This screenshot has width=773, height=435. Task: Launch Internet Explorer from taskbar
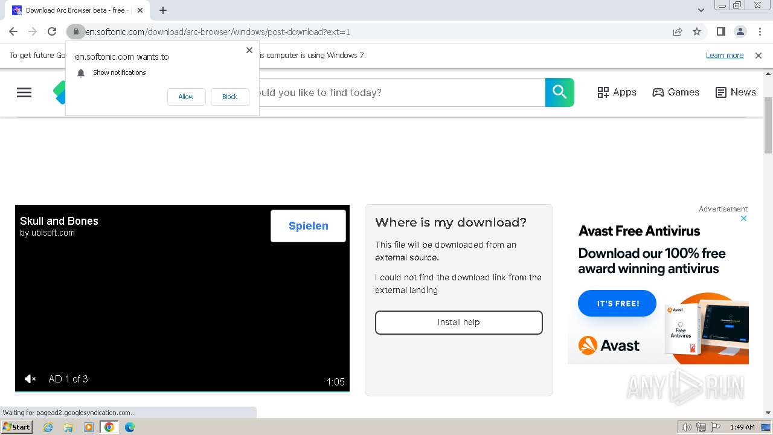pos(48,427)
